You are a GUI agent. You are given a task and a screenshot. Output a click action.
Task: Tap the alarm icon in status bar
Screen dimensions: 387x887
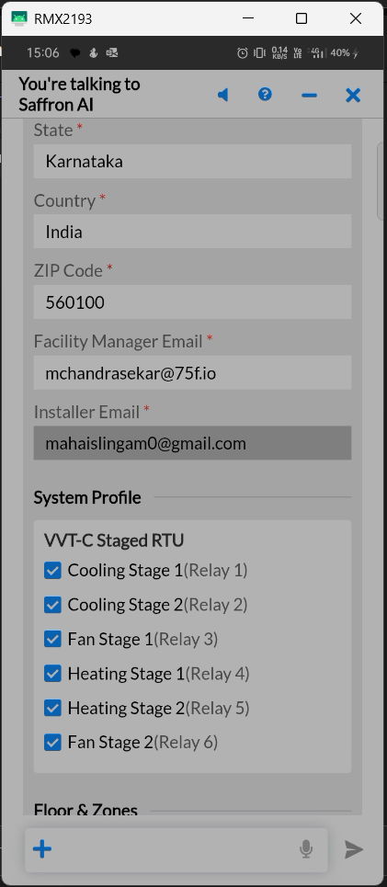point(242,53)
